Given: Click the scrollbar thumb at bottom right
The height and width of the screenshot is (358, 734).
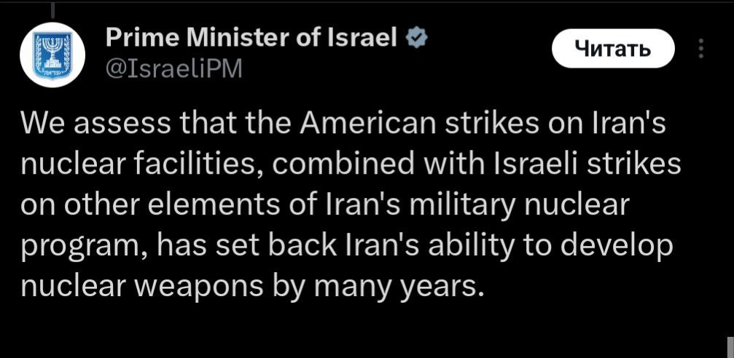Looking at the screenshot, I should [730, 347].
